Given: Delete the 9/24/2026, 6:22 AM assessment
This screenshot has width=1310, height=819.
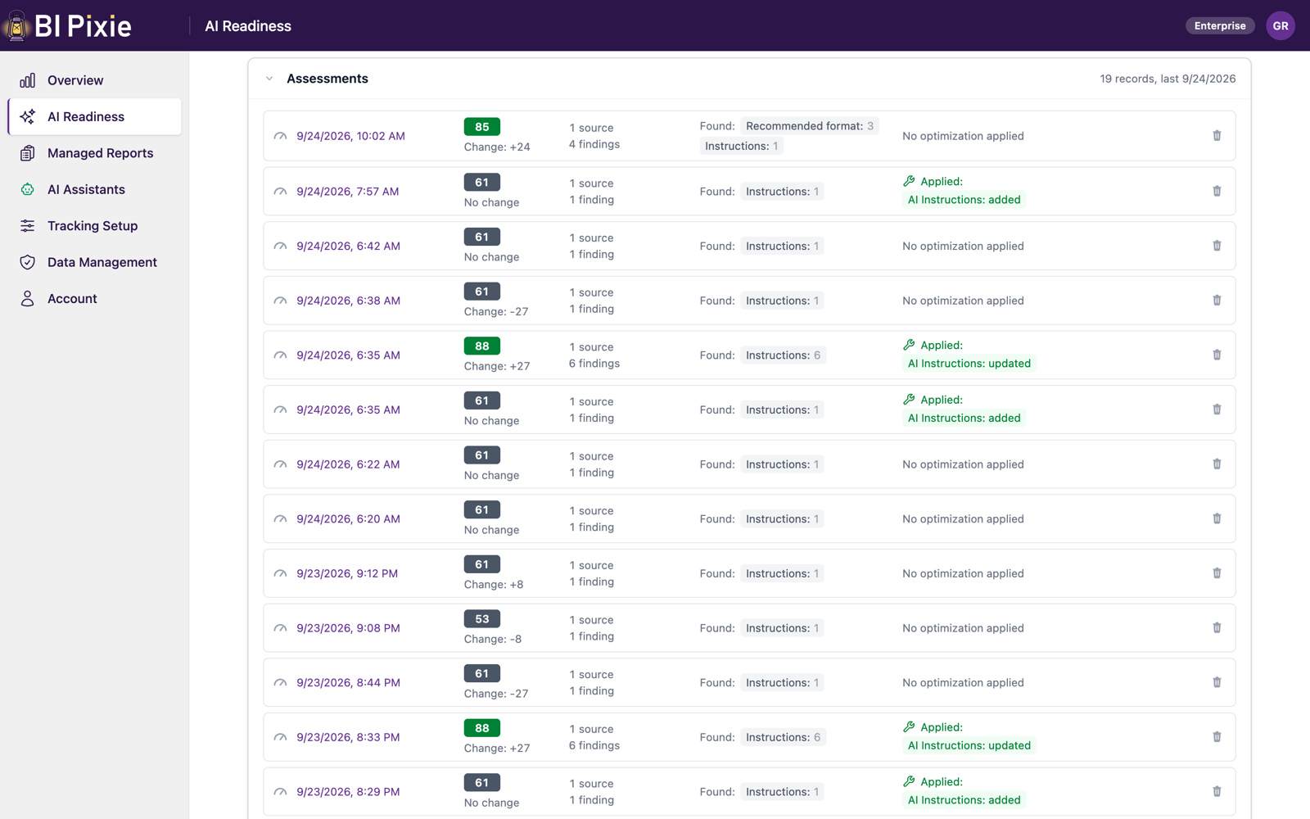Looking at the screenshot, I should pos(1217,464).
